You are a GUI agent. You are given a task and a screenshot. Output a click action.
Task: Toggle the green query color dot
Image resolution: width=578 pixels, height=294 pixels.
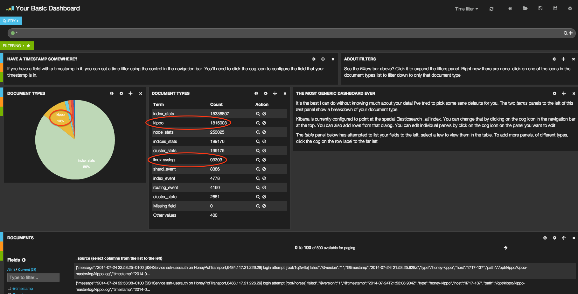click(x=13, y=33)
